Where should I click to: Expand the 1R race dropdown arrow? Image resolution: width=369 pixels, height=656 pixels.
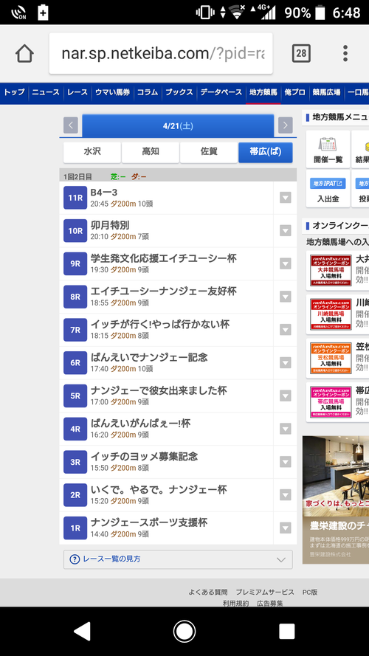pos(286,528)
